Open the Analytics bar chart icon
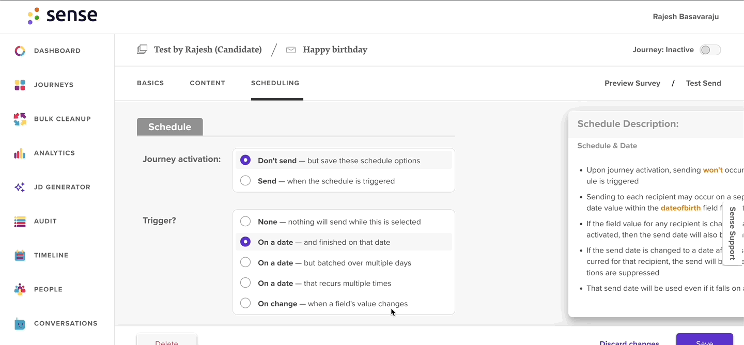This screenshot has height=345, width=744. [20, 153]
